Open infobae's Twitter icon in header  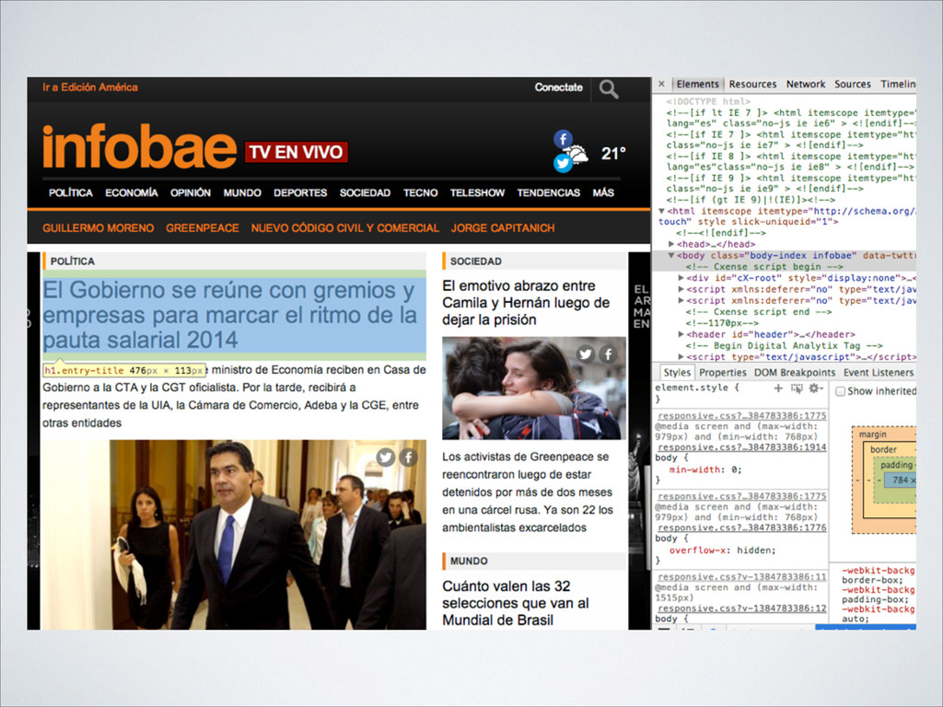(563, 163)
